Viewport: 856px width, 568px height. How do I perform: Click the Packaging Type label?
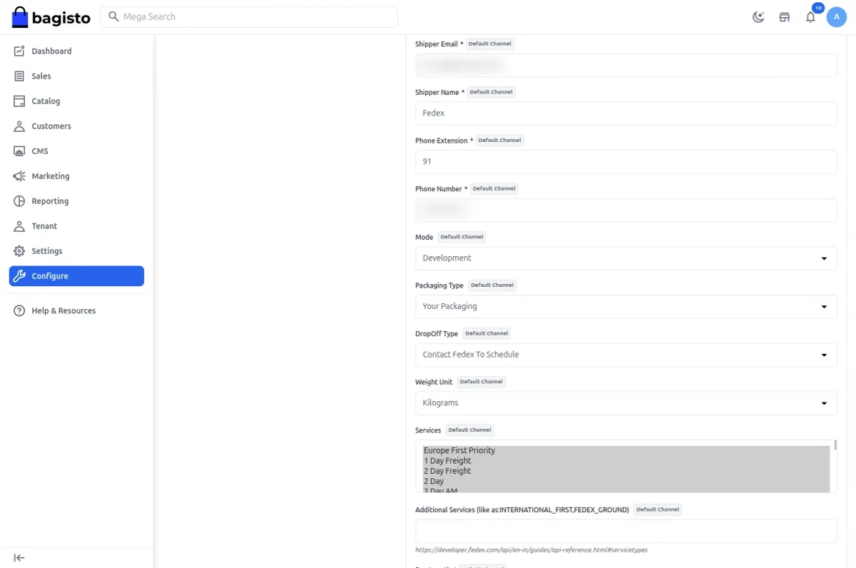pos(439,285)
